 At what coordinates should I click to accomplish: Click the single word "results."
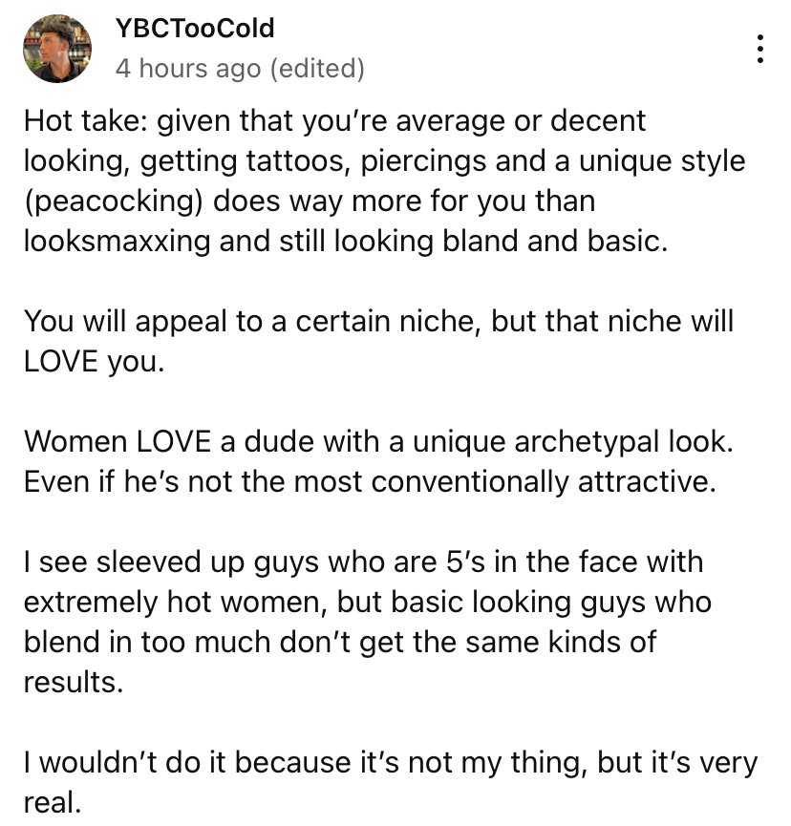(x=74, y=683)
